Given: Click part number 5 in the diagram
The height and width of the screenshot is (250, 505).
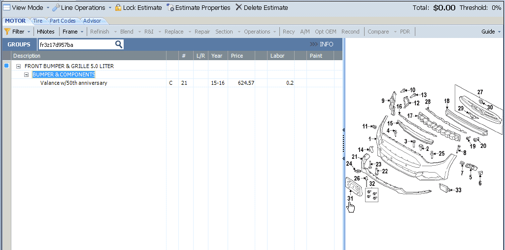Looking at the screenshot, I should click(470, 177).
